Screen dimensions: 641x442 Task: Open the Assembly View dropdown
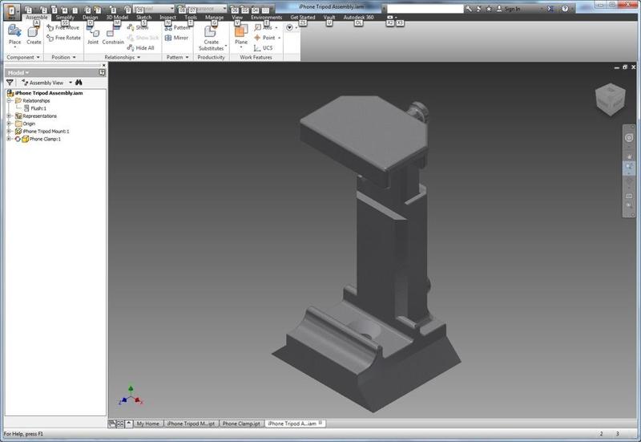(70, 82)
